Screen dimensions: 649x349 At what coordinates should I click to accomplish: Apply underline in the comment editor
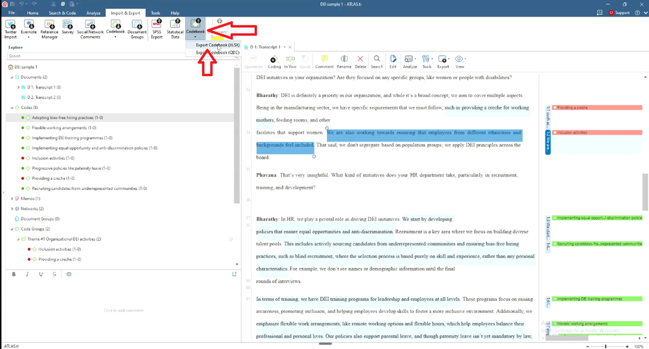pos(41,274)
